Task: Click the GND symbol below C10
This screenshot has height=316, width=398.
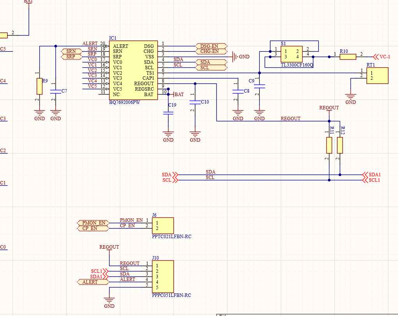Action: click(x=195, y=137)
